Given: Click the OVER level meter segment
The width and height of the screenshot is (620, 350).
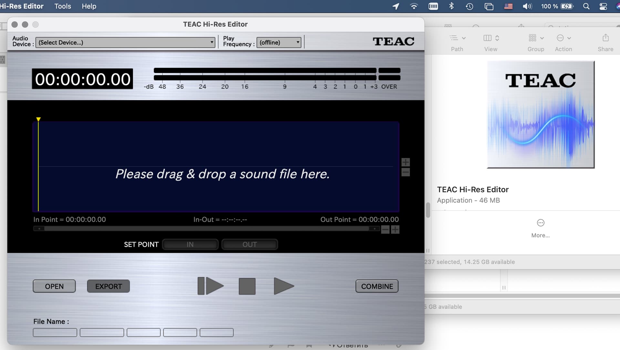Looking at the screenshot, I should pyautogui.click(x=389, y=74).
